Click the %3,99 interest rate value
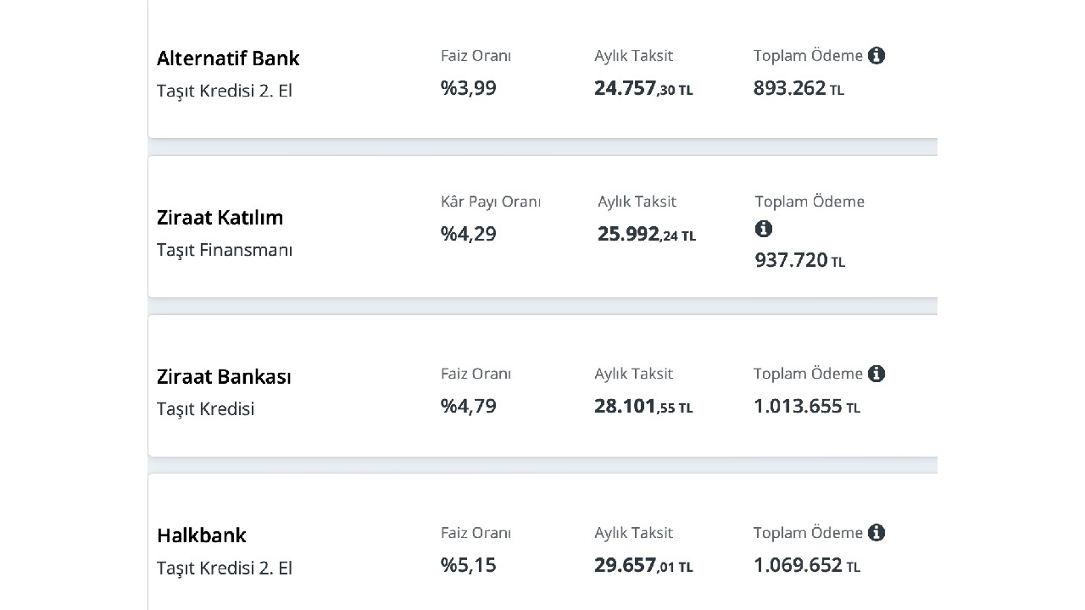The image size is (1085, 610). (x=469, y=88)
